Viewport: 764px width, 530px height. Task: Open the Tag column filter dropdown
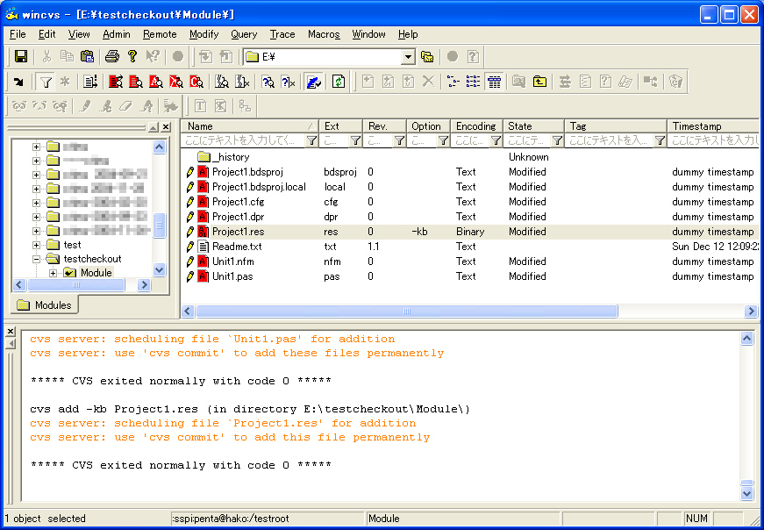pos(660,140)
